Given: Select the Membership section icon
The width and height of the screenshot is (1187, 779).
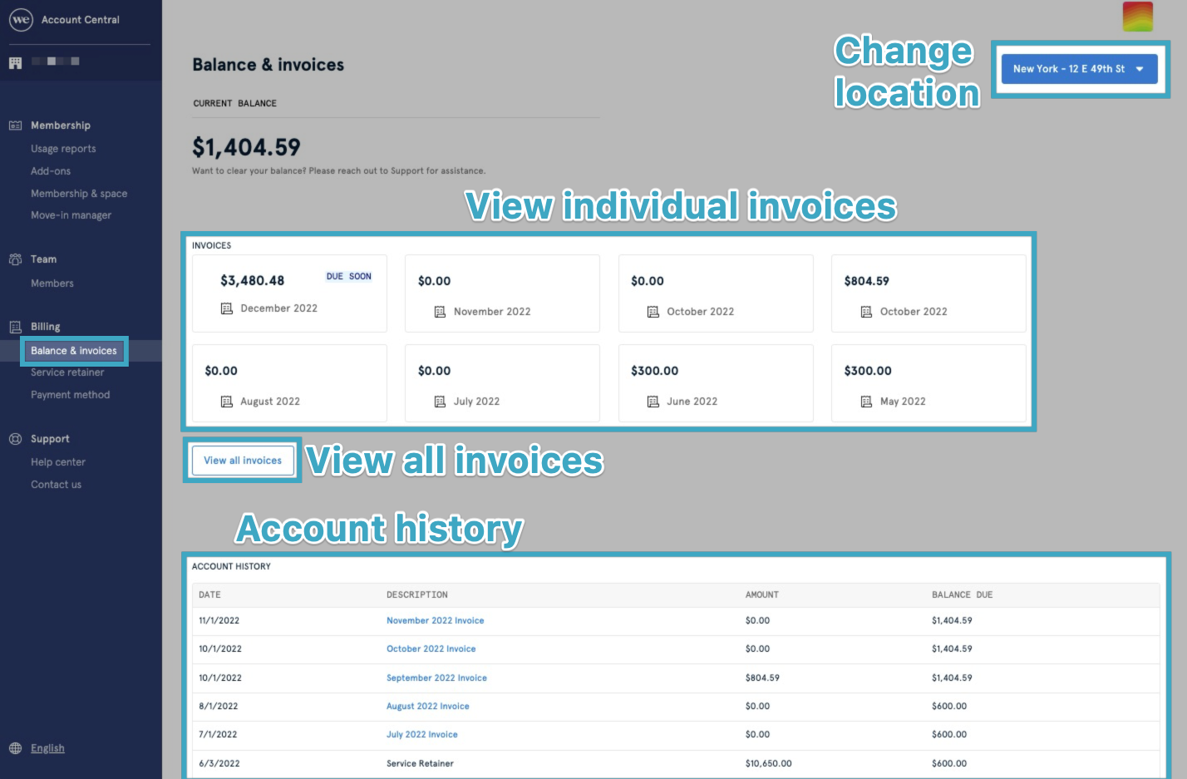Looking at the screenshot, I should tap(16, 125).
